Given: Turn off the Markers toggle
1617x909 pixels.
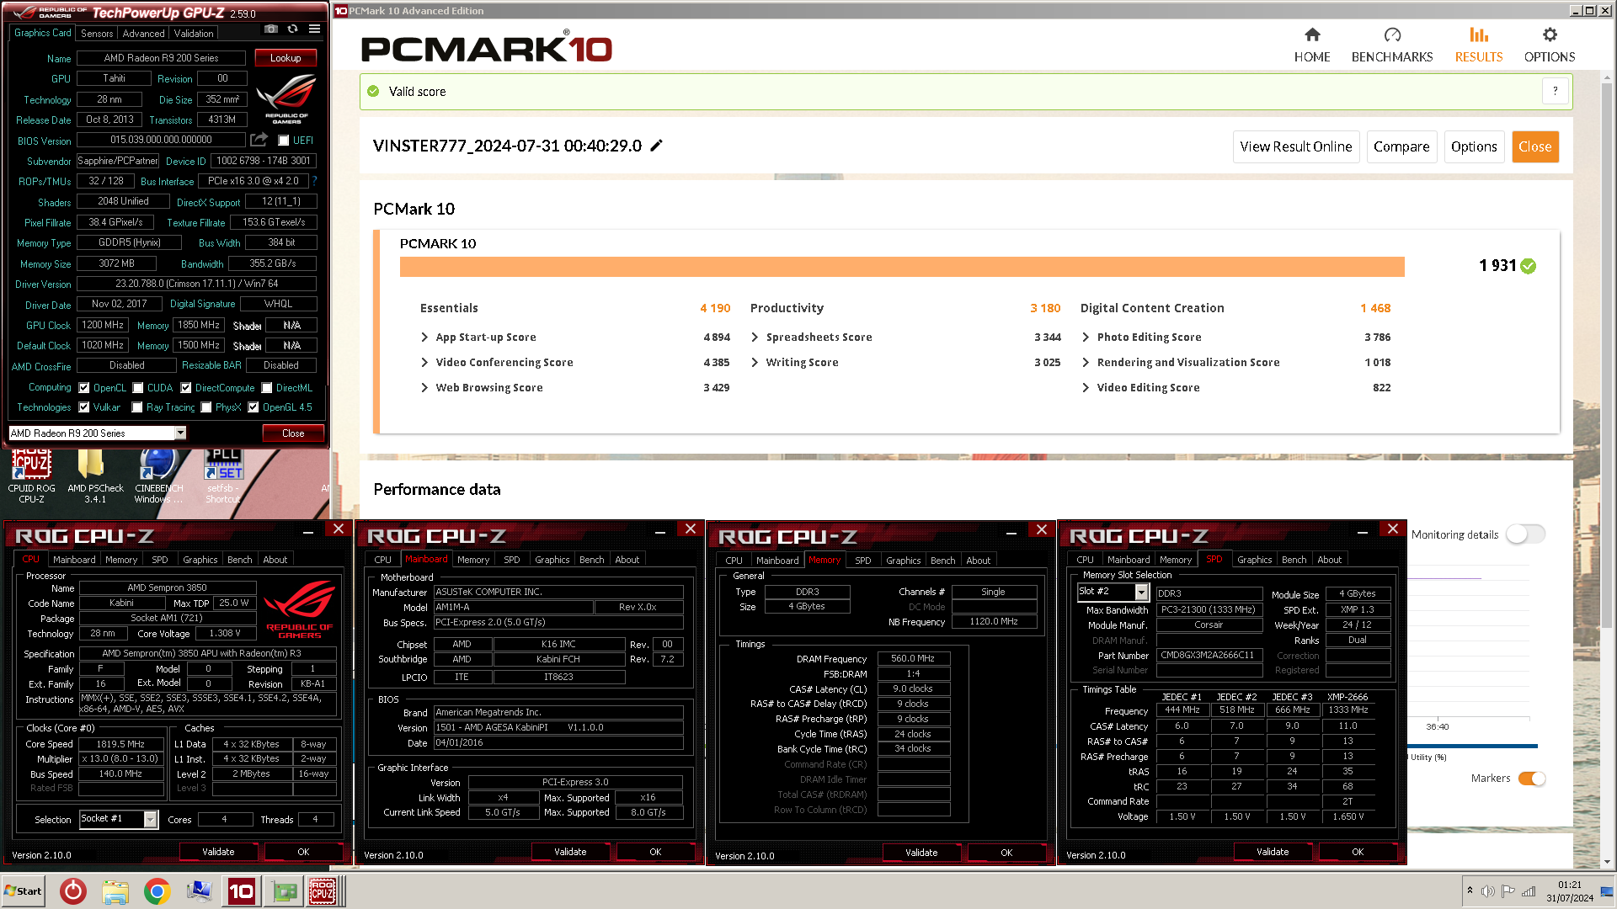Looking at the screenshot, I should (x=1532, y=779).
